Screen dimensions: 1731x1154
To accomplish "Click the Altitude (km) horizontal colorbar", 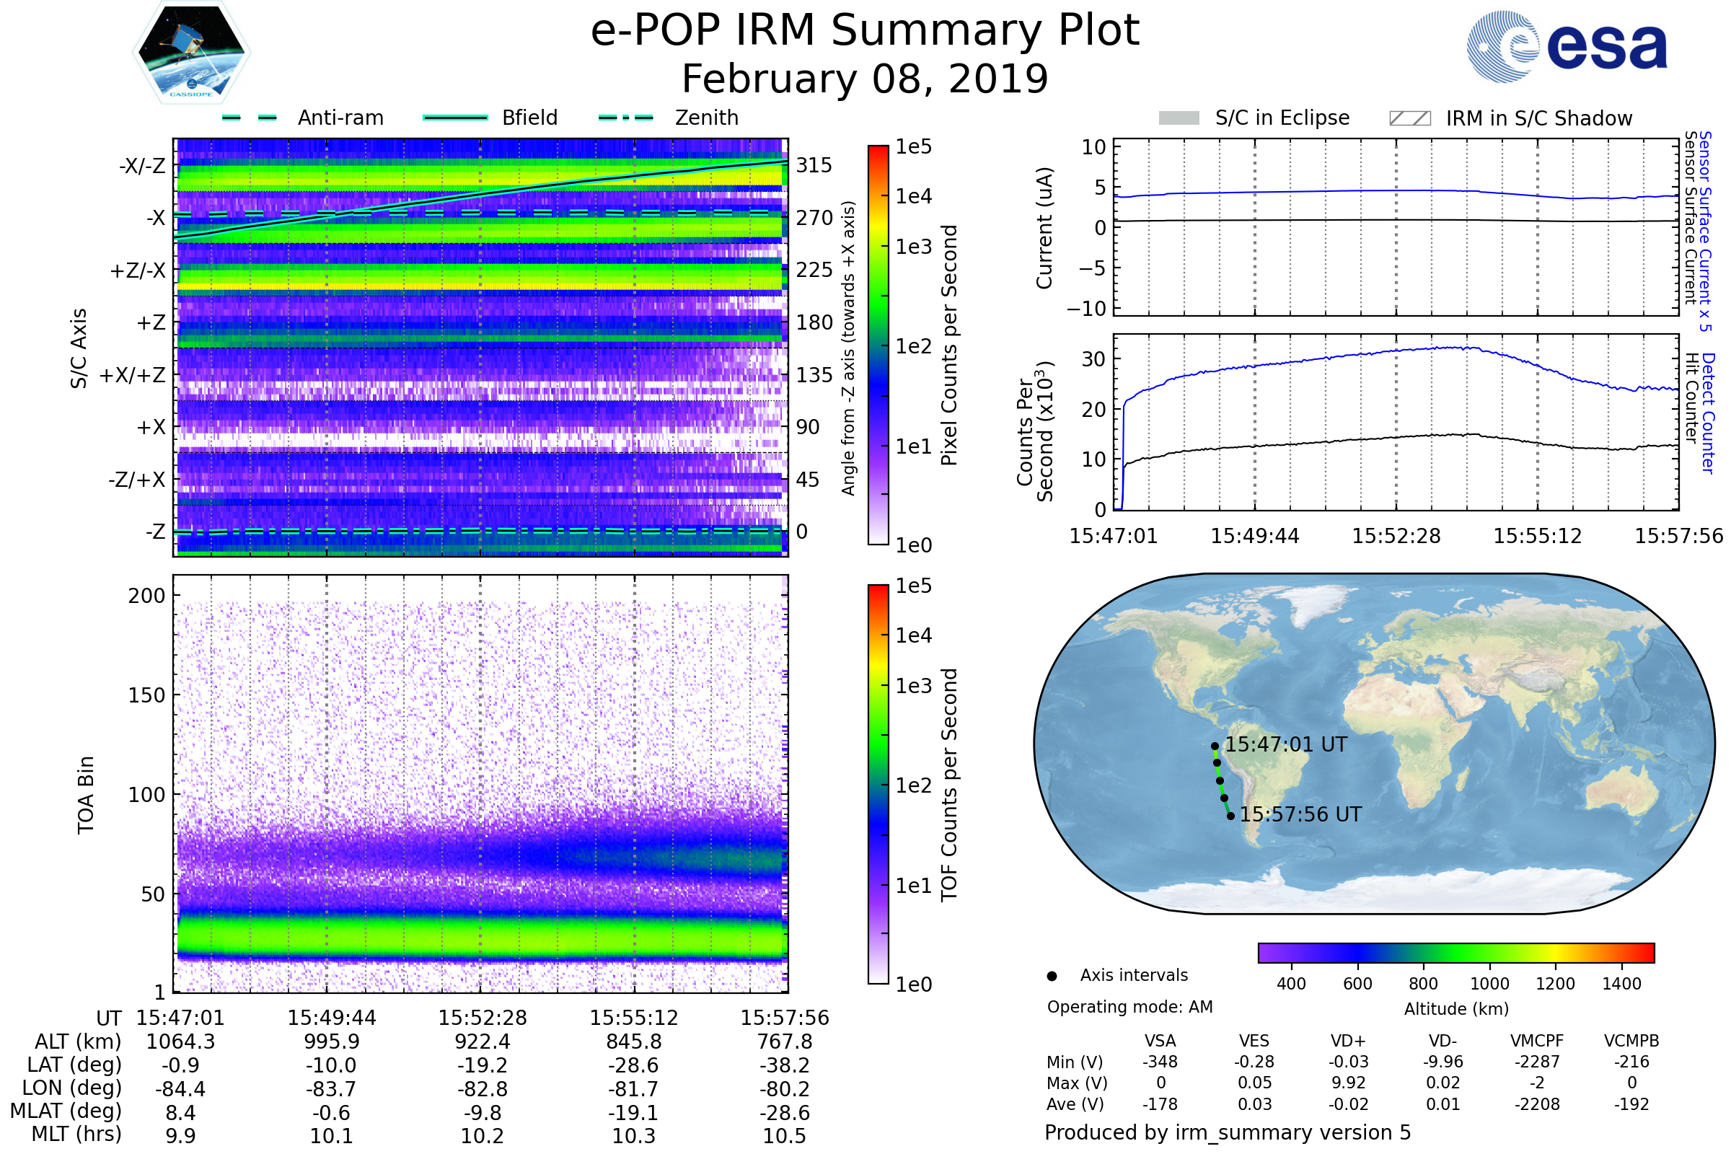I will (1455, 952).
